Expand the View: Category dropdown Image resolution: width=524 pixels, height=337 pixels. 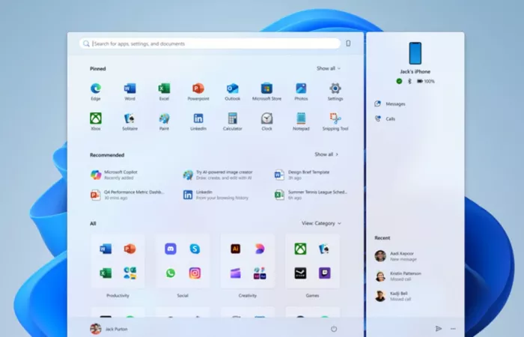pyautogui.click(x=321, y=223)
